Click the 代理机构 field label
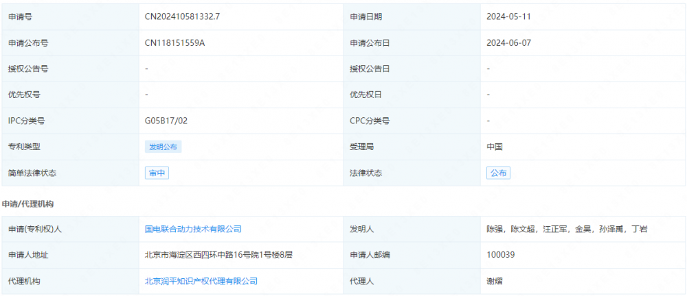687x296 pixels. [x=24, y=281]
